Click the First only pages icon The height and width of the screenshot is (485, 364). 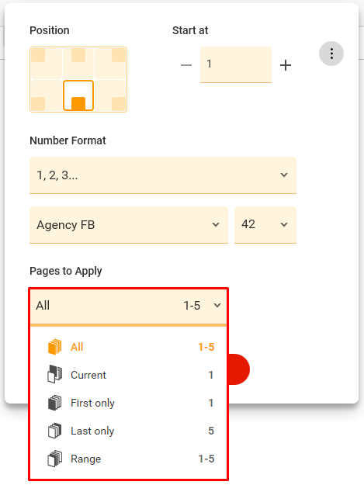(x=55, y=403)
